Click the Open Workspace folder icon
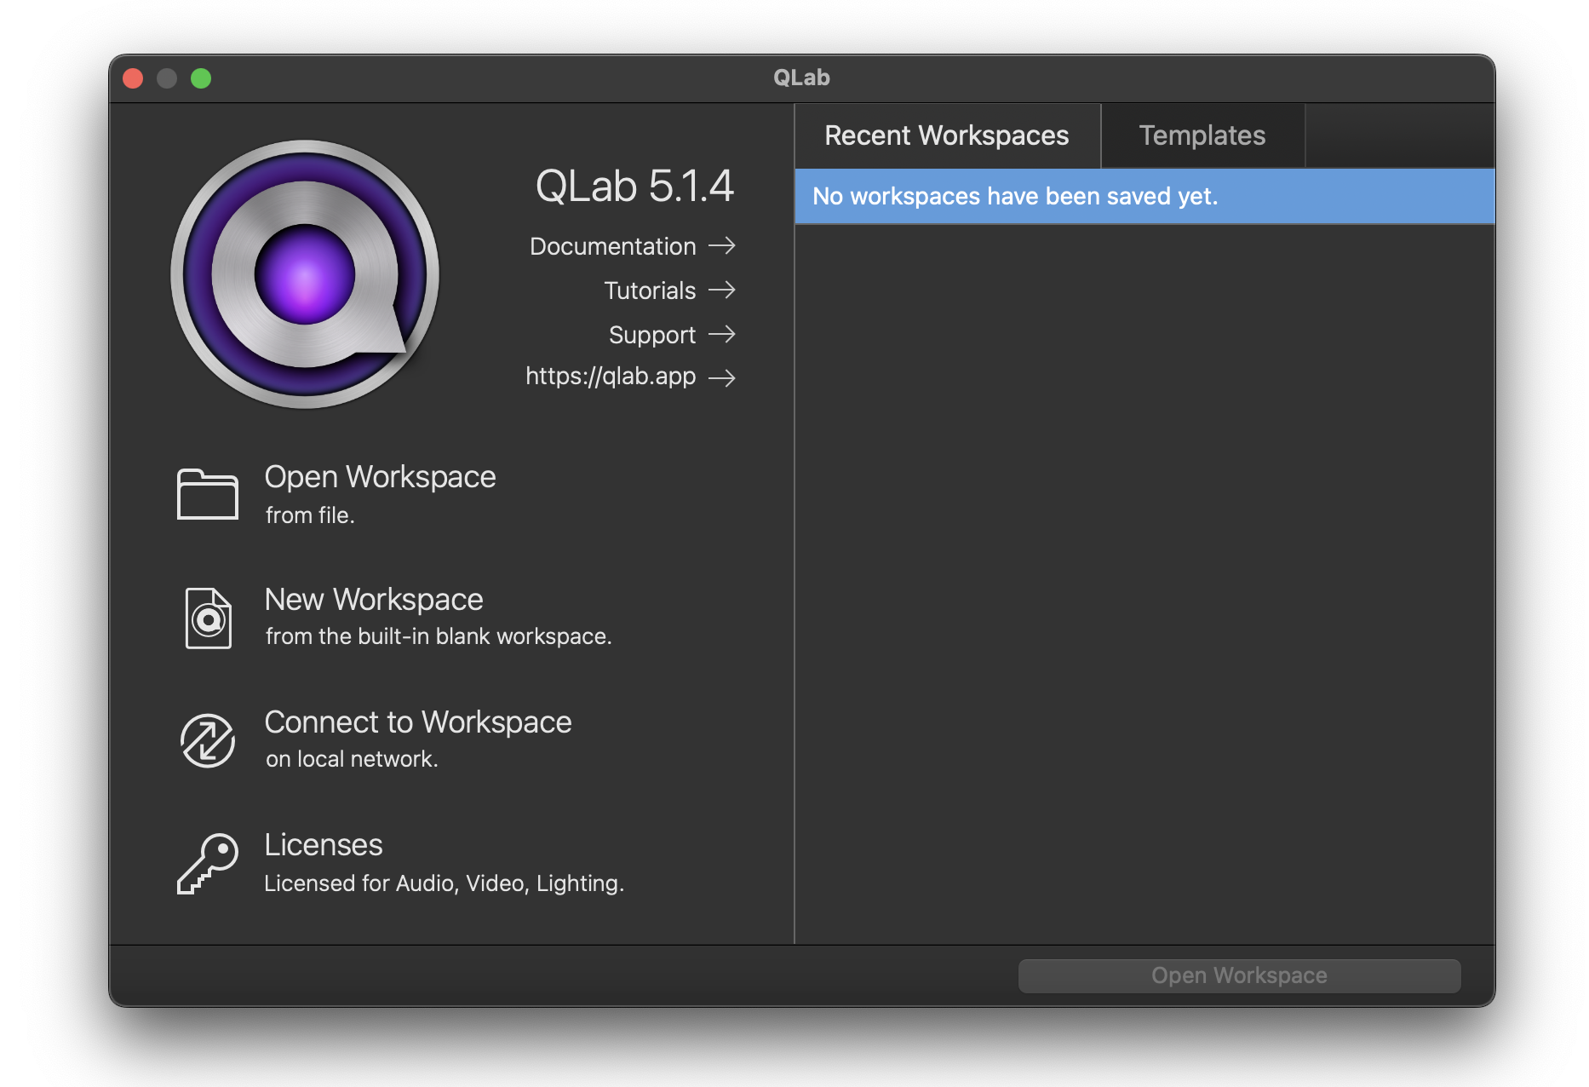The image size is (1589, 1087). coord(208,493)
